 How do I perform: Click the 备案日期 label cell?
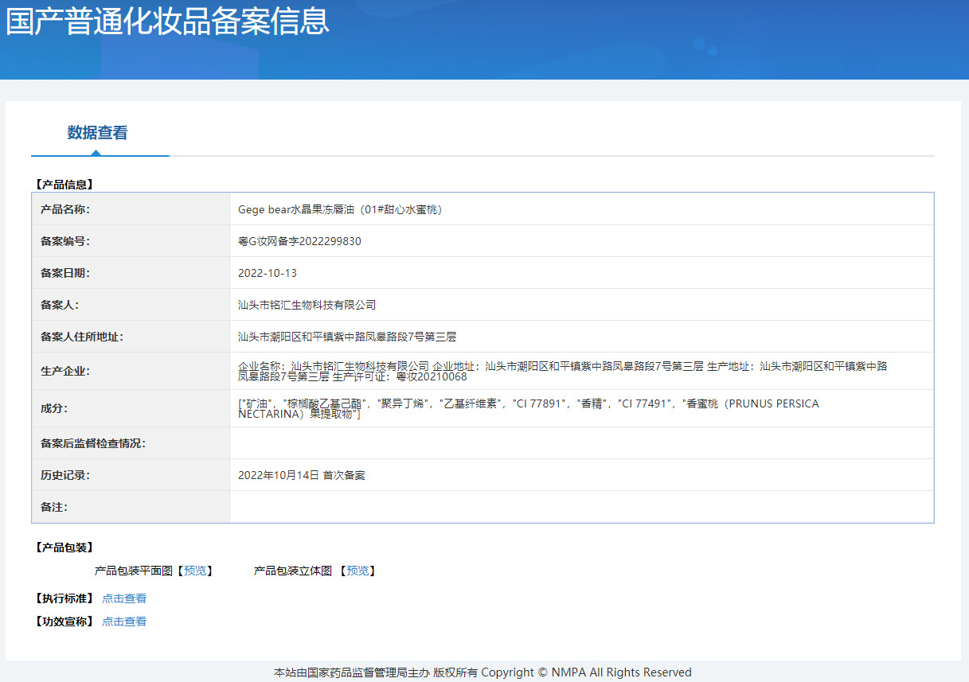coord(131,273)
